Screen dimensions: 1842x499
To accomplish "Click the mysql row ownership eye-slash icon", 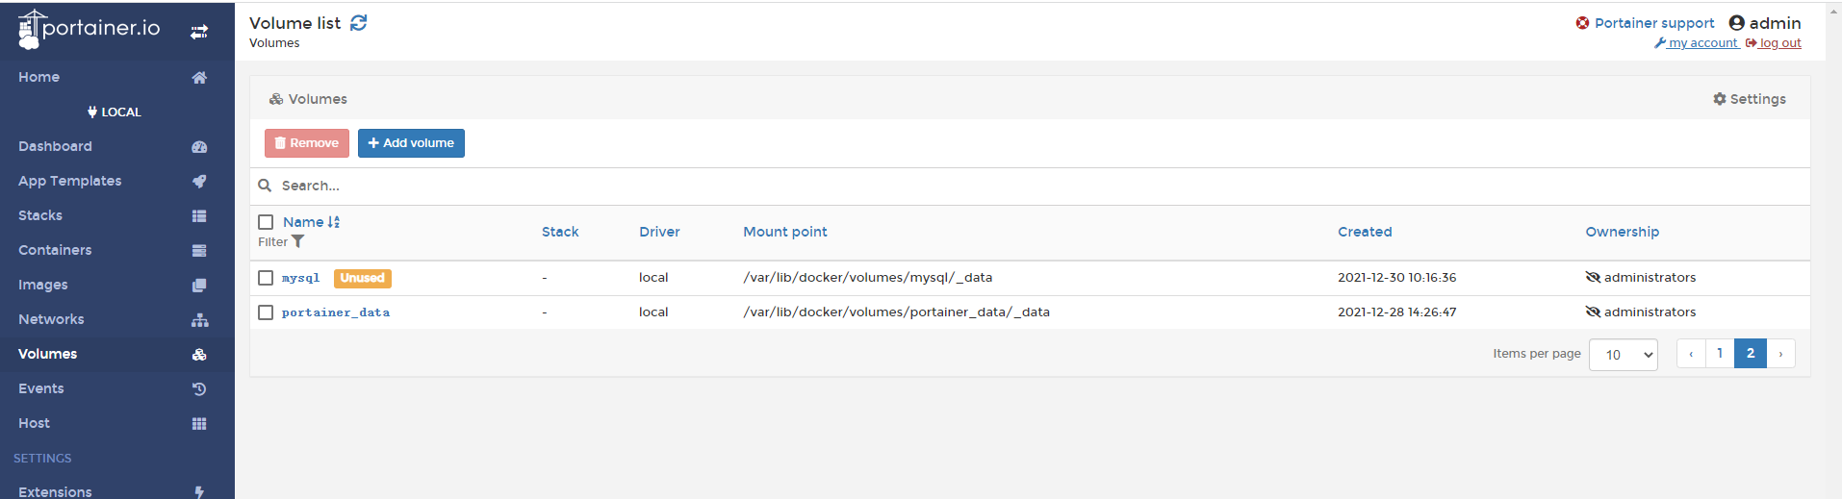I will [1593, 278].
